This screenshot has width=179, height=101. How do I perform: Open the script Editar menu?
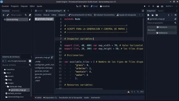54,15
